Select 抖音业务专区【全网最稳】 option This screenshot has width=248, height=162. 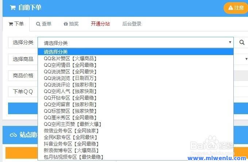(x=136, y=144)
